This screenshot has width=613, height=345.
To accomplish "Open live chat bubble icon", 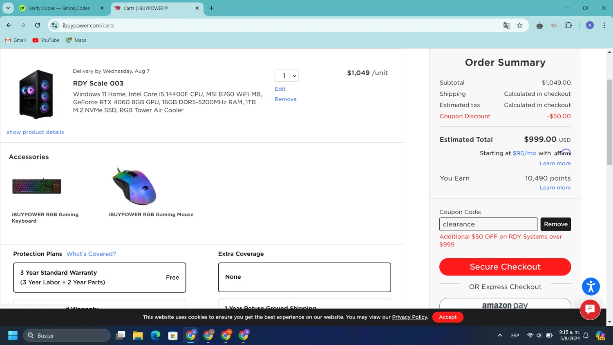I will [x=590, y=309].
